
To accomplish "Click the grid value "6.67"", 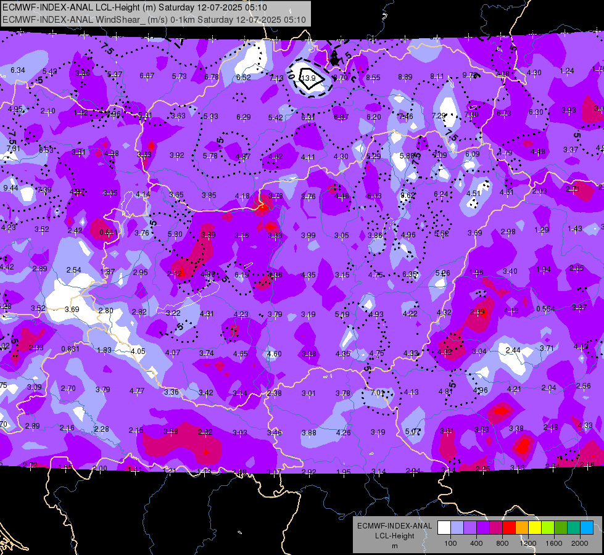I will click(x=147, y=75).
